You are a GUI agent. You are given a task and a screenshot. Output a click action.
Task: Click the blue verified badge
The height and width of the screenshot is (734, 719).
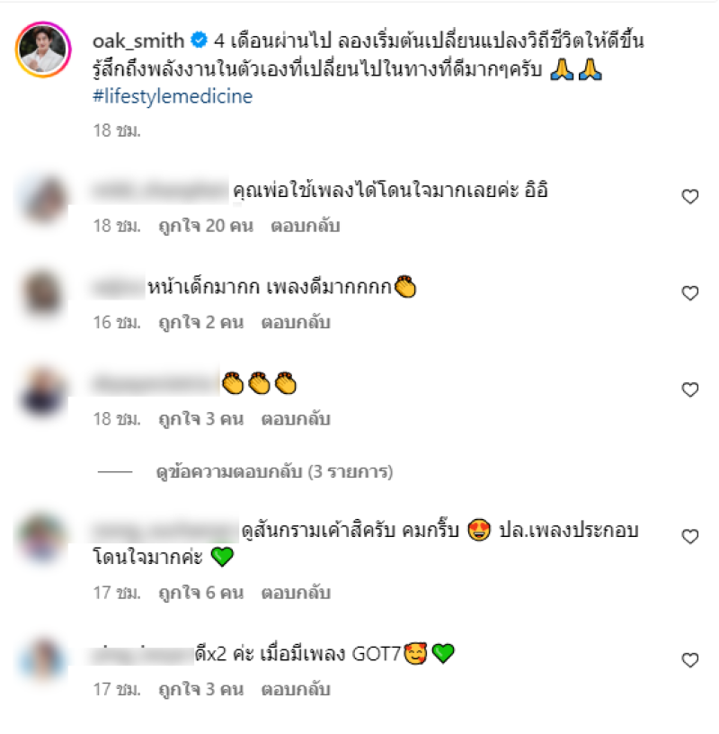[199, 40]
